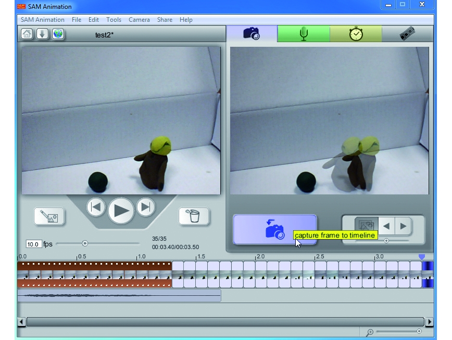452x340 pixels.
Task: Click the timecode 00:03.40/00:03.50
Action: [175, 247]
